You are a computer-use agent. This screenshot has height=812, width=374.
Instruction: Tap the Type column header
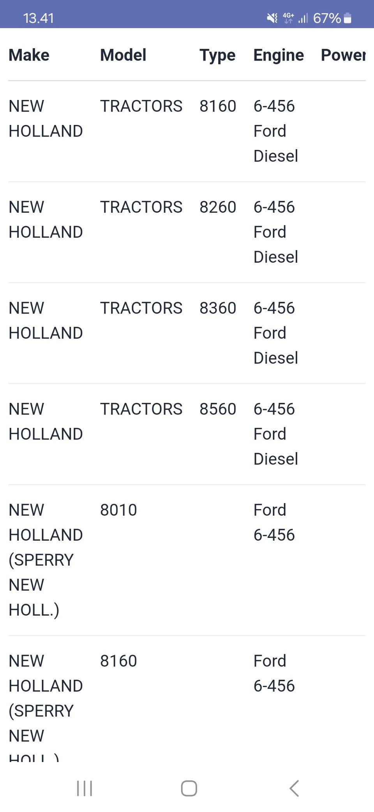217,55
